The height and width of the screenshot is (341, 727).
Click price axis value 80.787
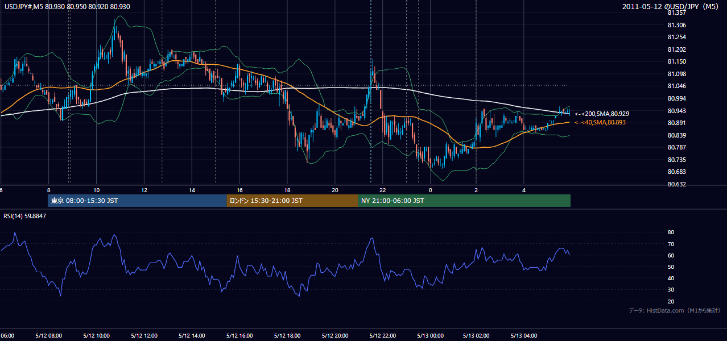pyautogui.click(x=676, y=147)
